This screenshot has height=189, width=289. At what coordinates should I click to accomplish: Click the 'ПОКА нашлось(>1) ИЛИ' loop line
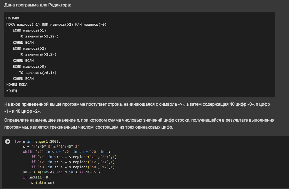[x=56, y=25]
